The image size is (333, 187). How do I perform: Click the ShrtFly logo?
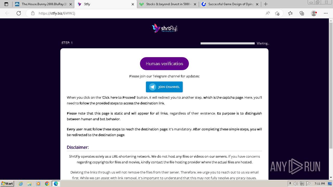(x=164, y=28)
